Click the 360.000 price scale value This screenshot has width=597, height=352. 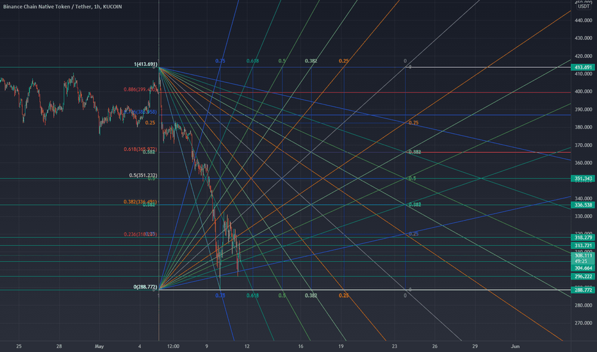(x=583, y=163)
